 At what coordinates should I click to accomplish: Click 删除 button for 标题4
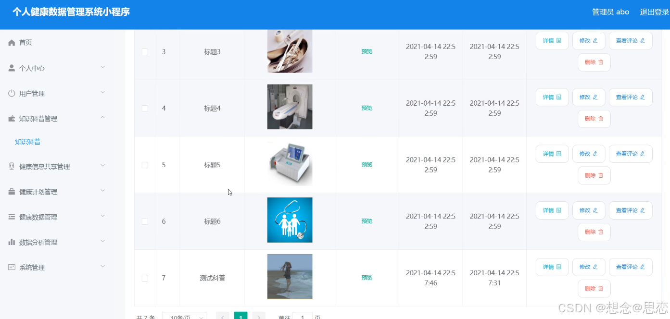click(594, 119)
